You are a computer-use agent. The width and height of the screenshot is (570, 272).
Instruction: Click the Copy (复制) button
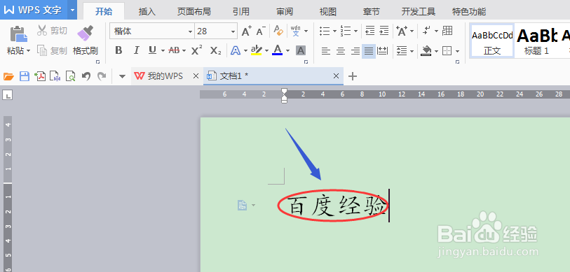pos(52,50)
